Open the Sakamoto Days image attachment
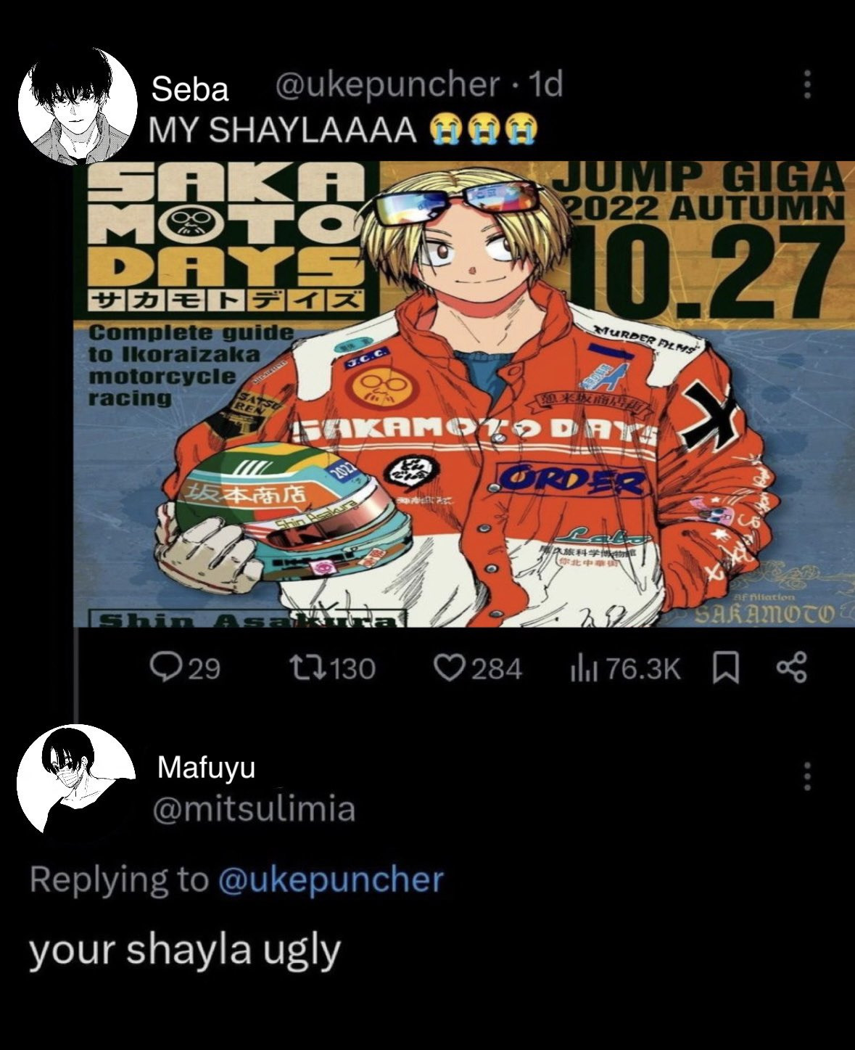The image size is (855, 1050). [464, 394]
